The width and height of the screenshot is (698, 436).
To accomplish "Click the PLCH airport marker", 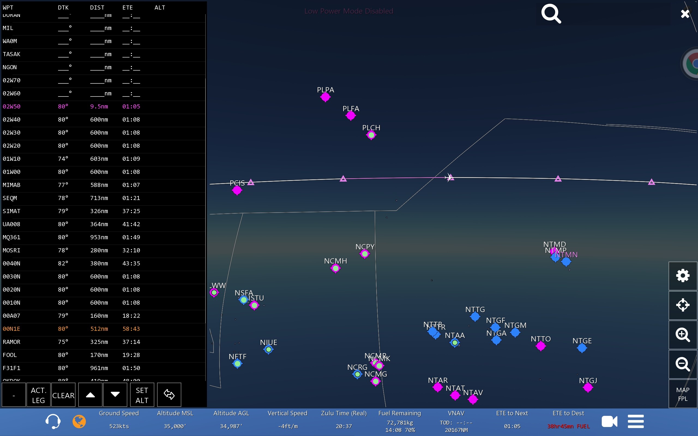I will pyautogui.click(x=371, y=135).
